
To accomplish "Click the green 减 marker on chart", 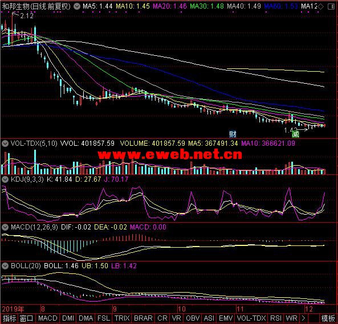I will tap(295, 134).
